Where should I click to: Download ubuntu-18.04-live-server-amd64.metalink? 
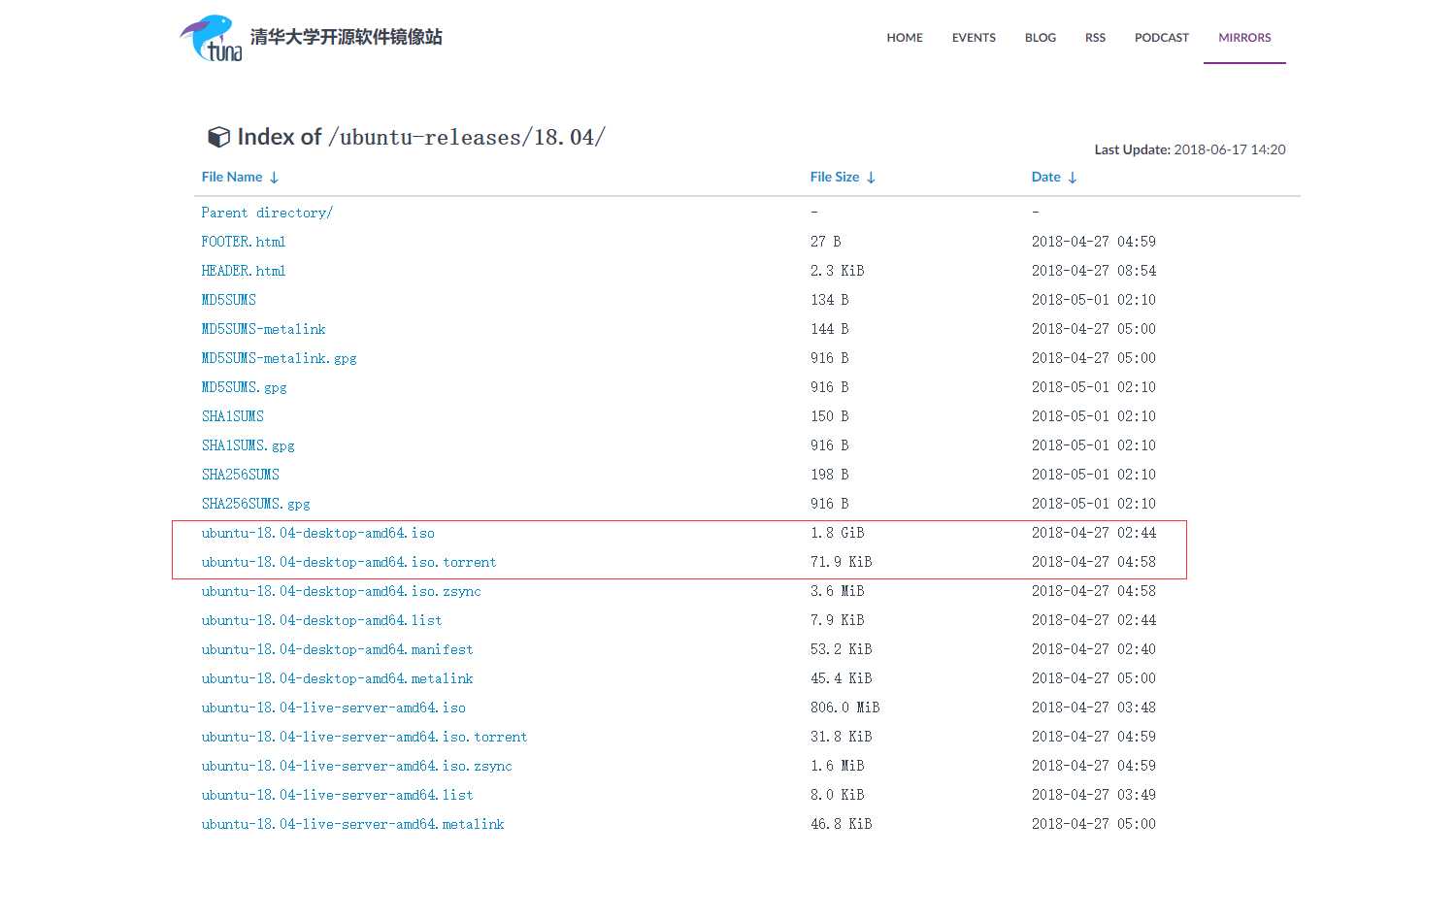tap(353, 824)
